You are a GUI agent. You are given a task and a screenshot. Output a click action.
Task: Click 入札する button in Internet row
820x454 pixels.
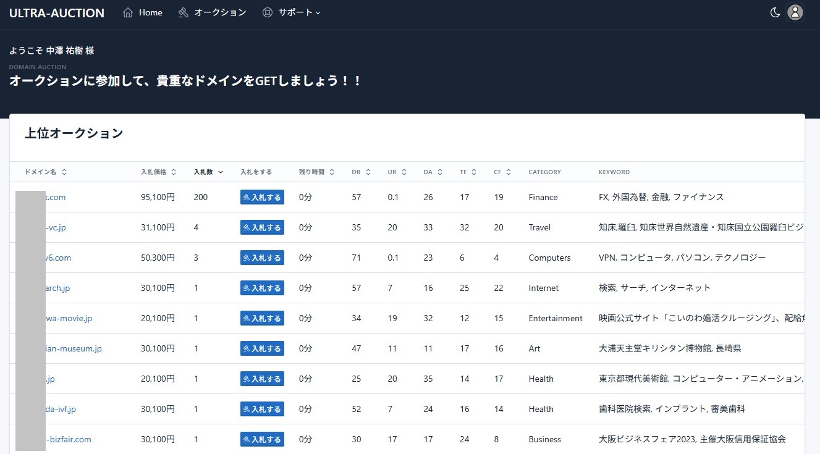[x=262, y=288]
